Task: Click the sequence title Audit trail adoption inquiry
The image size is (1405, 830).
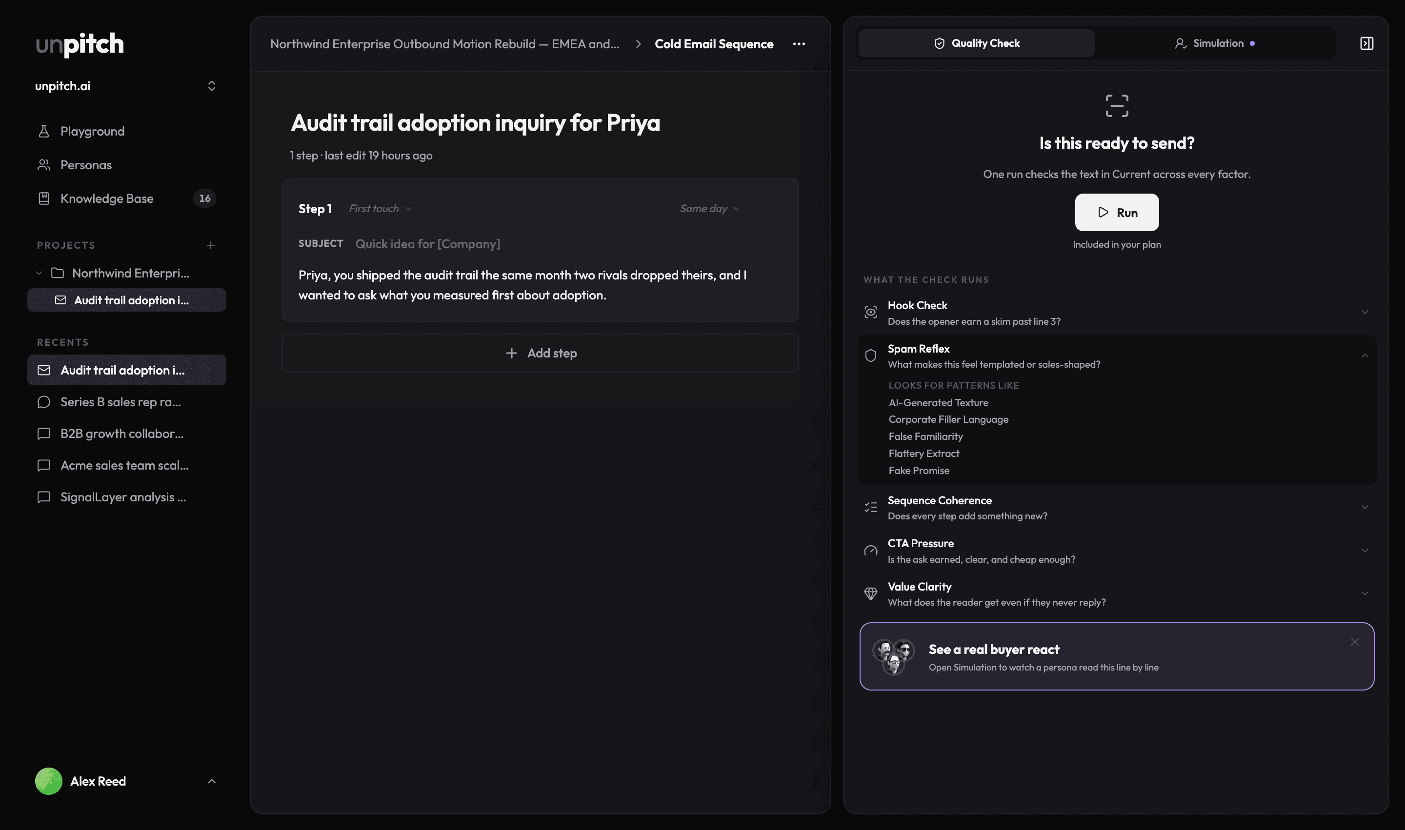Action: click(x=475, y=122)
